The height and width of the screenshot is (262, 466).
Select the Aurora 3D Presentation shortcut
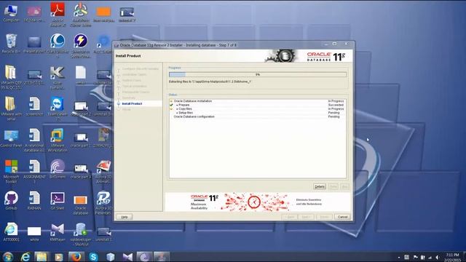click(x=103, y=203)
